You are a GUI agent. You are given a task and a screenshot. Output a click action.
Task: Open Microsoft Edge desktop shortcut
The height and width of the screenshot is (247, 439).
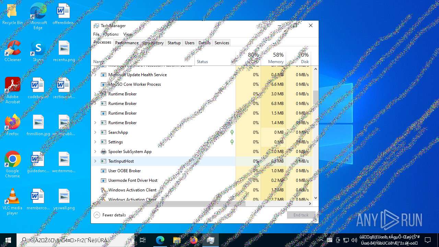(38, 16)
